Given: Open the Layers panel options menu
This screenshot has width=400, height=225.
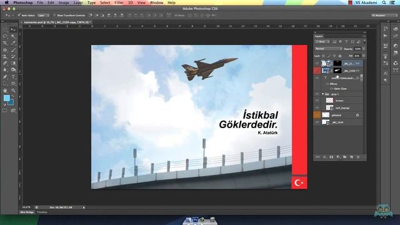Looking at the screenshot, I should click(x=364, y=36).
